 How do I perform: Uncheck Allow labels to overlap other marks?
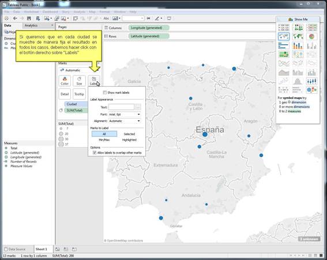pos(95,152)
